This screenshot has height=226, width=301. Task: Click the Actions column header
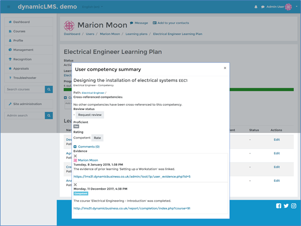276,130
